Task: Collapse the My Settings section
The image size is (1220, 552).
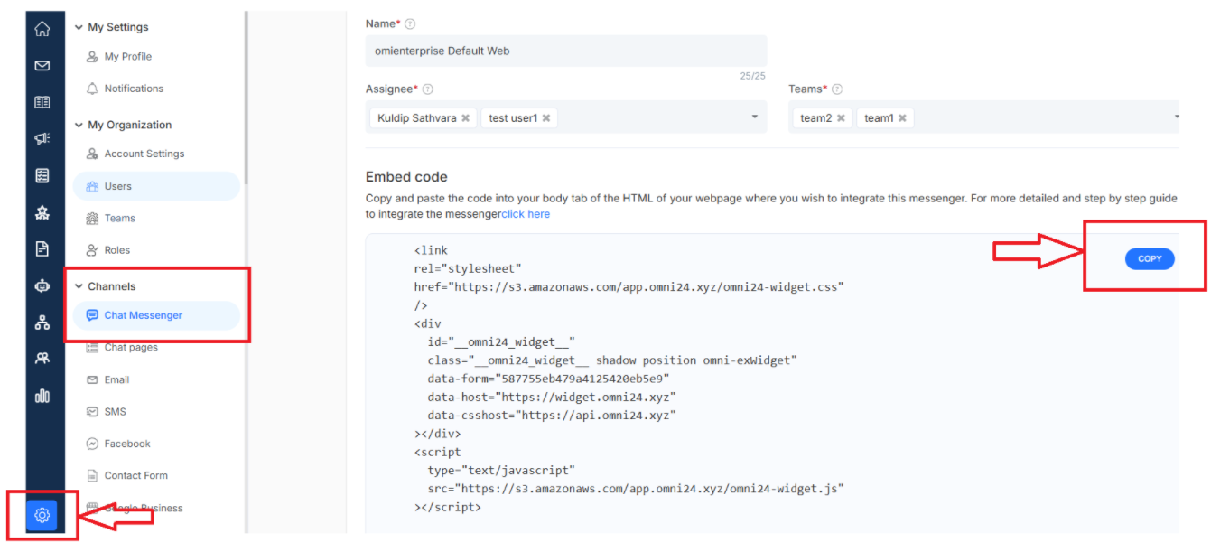Action: tap(79, 27)
